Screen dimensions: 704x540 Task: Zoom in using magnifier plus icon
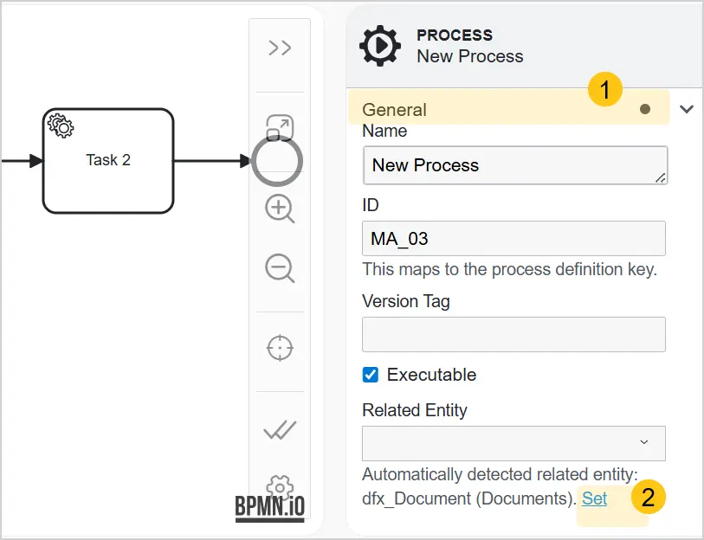tap(280, 209)
